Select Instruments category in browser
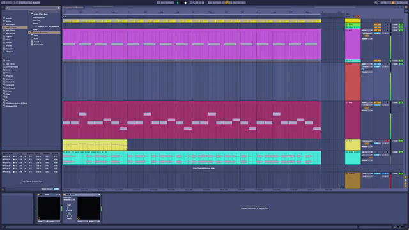The image size is (409, 230). tap(10, 24)
